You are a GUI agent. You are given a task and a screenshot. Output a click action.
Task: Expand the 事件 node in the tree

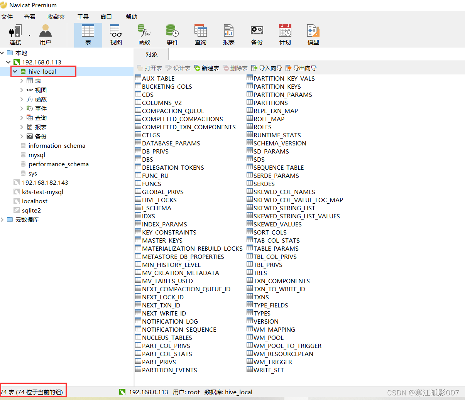tap(22, 108)
